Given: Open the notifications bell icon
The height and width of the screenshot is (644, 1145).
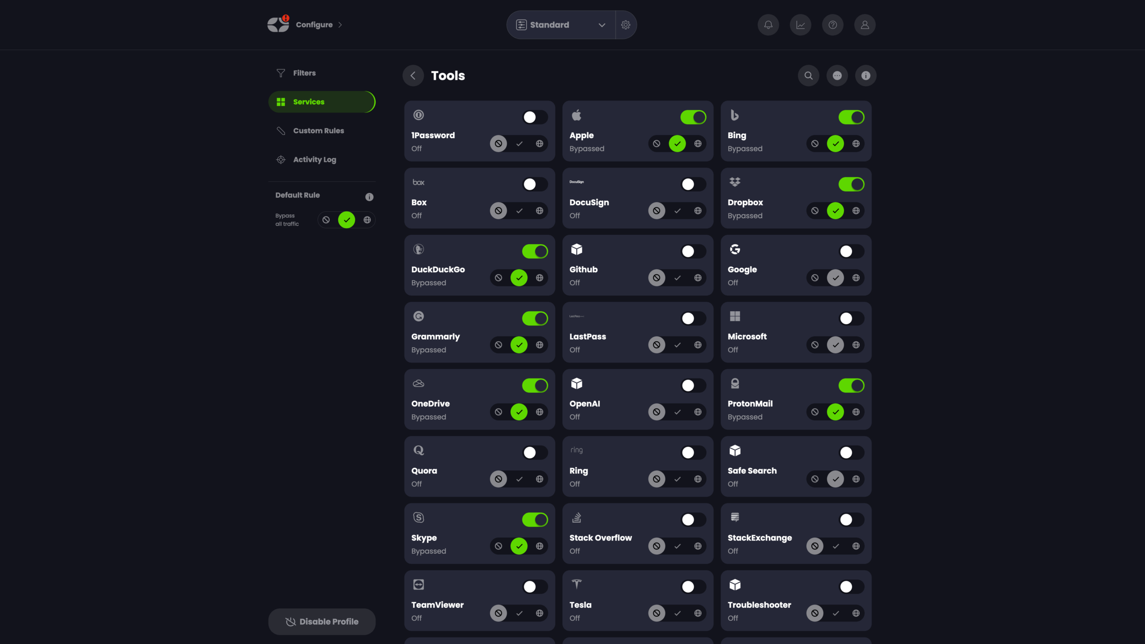Looking at the screenshot, I should 768,25.
